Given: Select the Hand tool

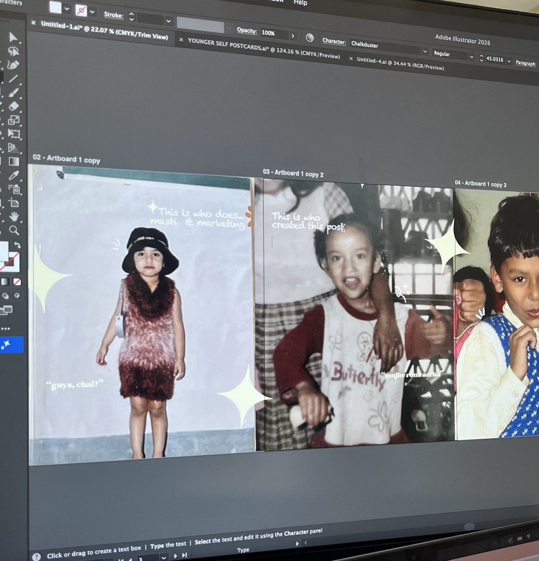Looking at the screenshot, I should 15,216.
